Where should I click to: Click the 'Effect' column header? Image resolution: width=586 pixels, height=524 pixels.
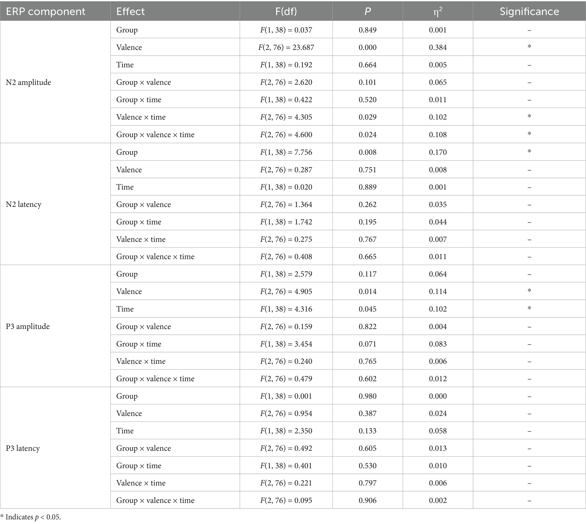[130, 12]
